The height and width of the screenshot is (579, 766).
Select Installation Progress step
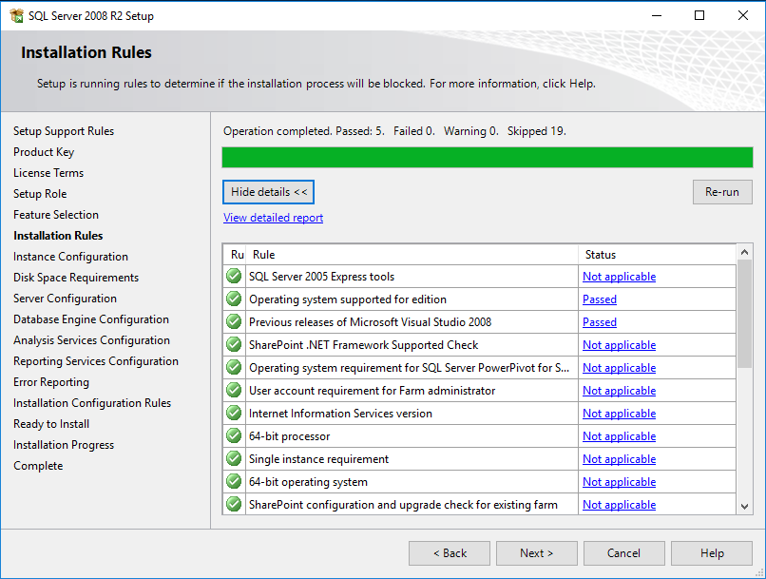(x=64, y=445)
